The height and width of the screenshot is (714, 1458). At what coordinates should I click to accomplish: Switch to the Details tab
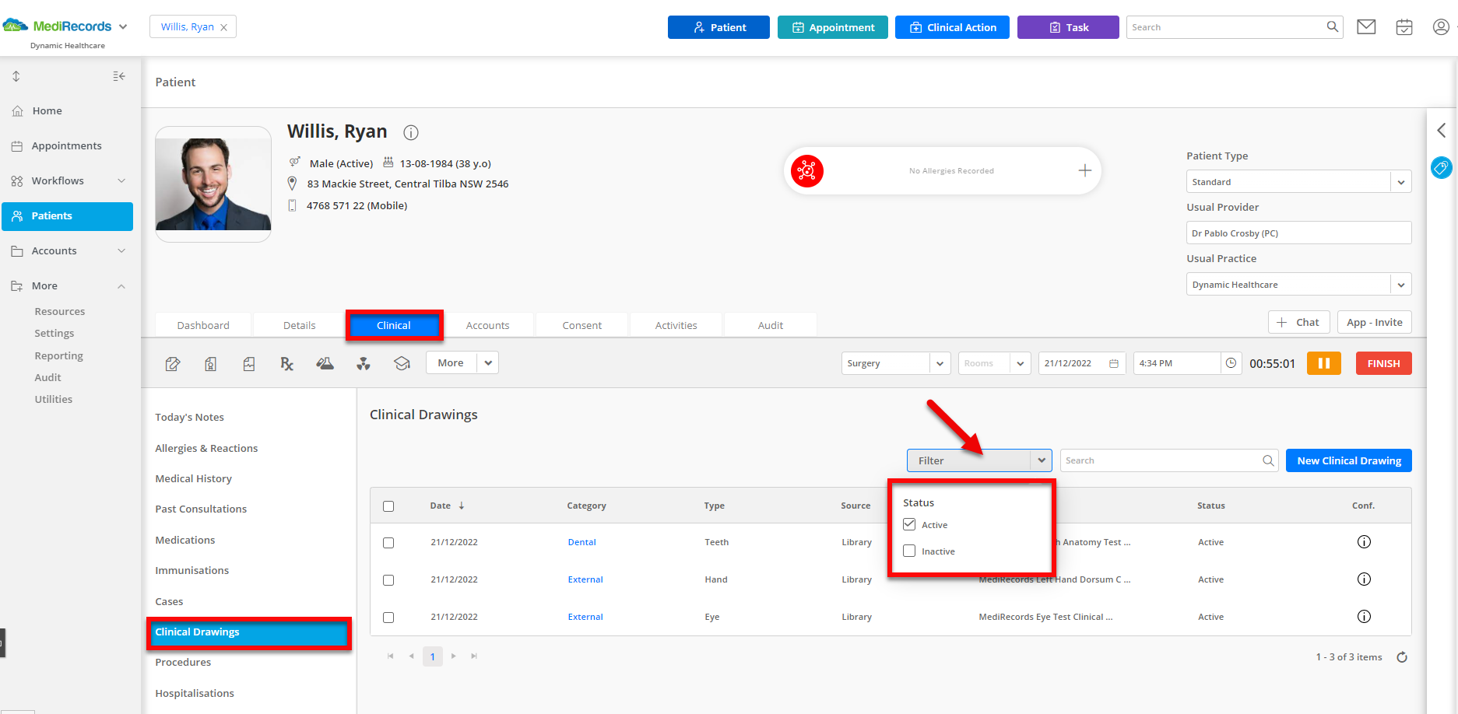[x=300, y=325]
